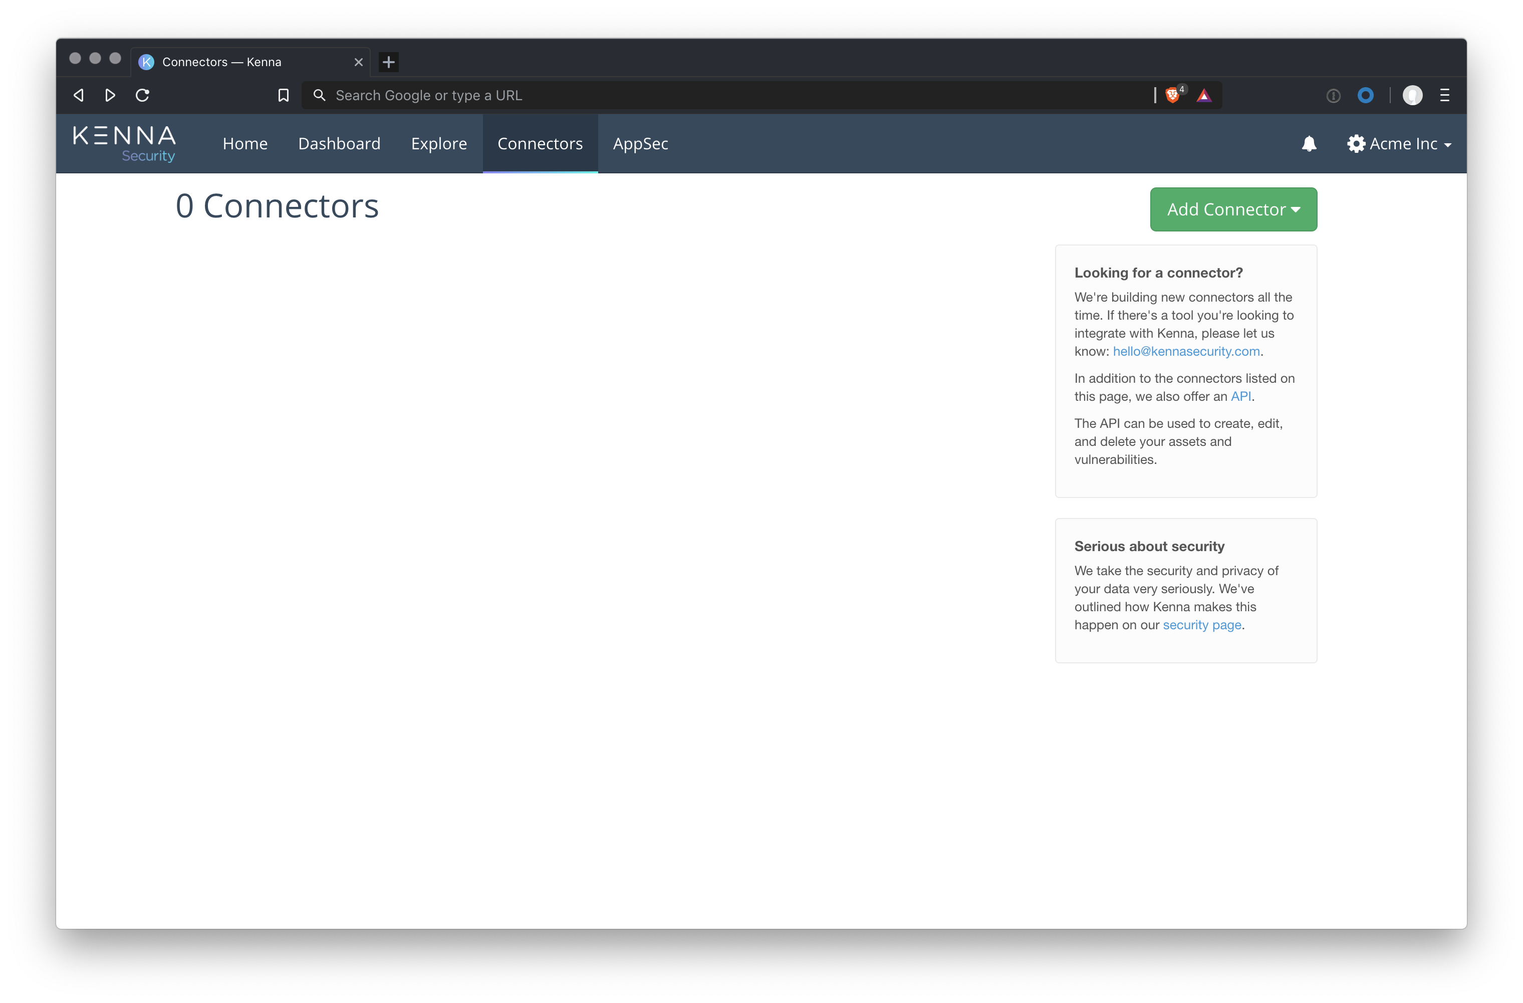
Task: Click the Looking for a connector? heading
Action: (1158, 273)
